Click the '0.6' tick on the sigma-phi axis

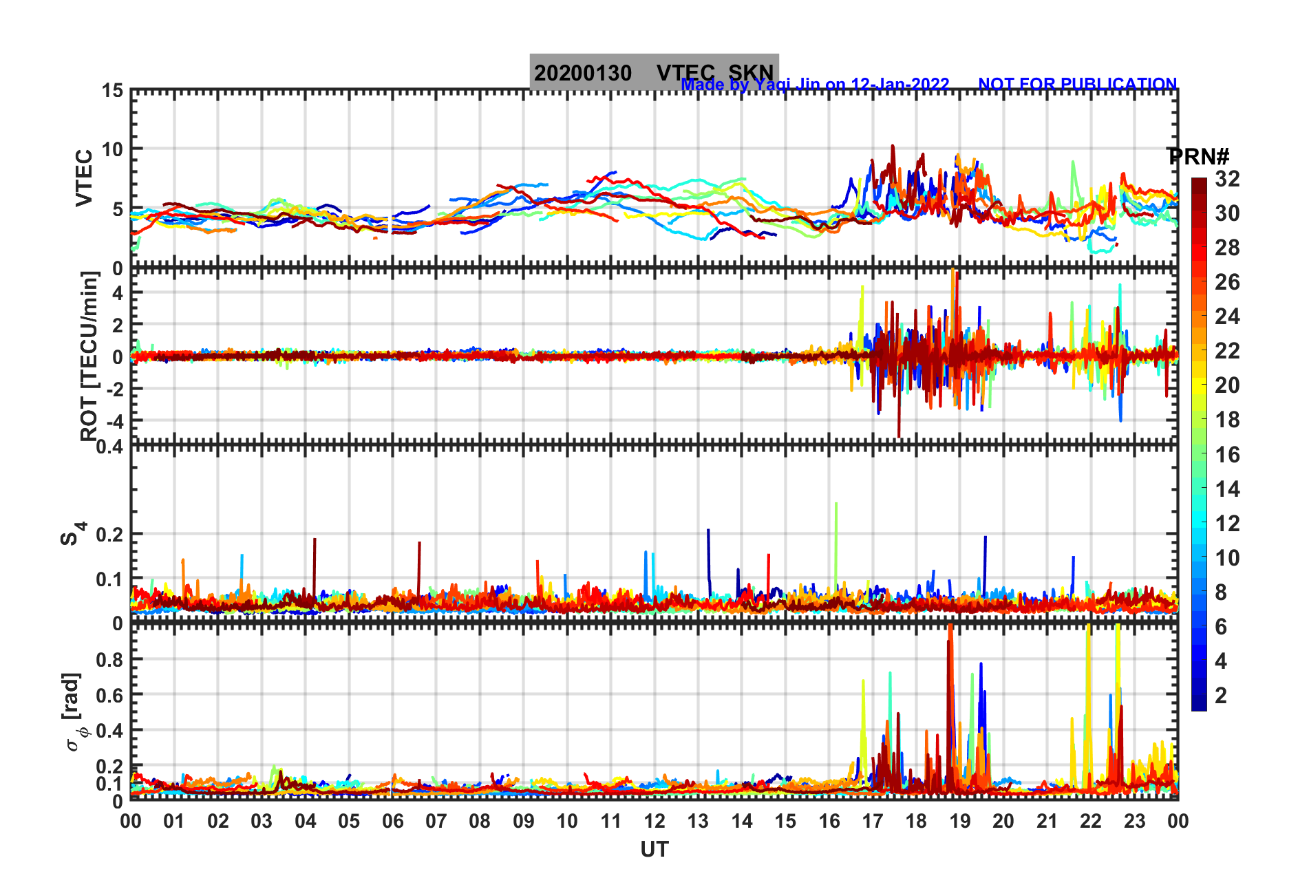110,695
